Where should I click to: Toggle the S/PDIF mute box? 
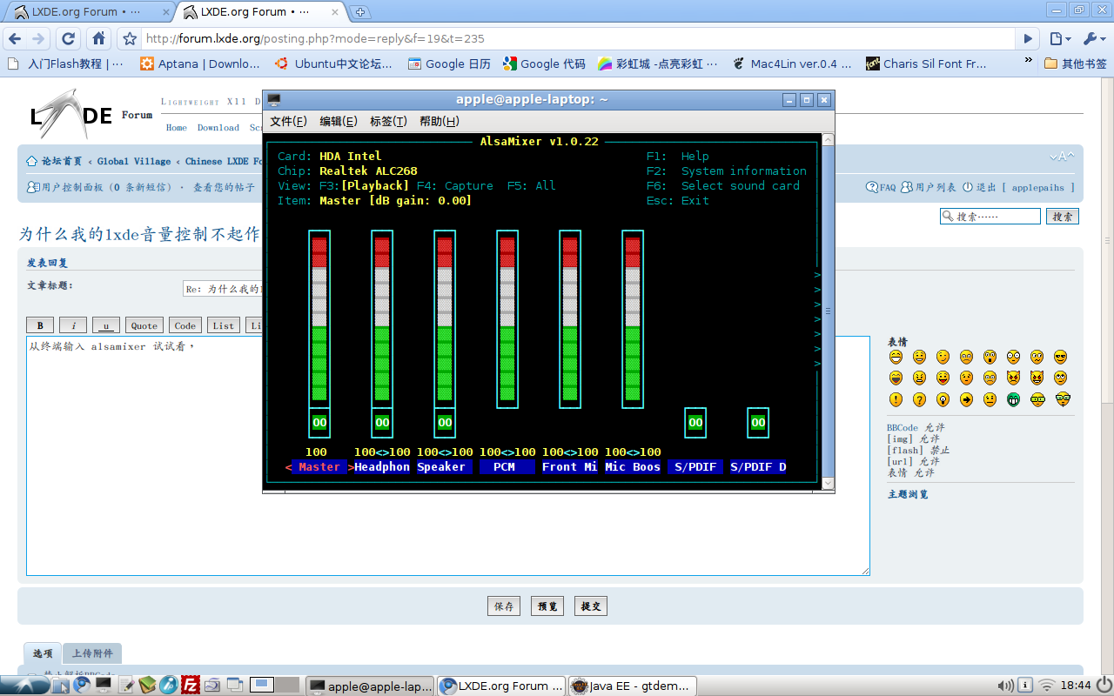click(x=695, y=423)
